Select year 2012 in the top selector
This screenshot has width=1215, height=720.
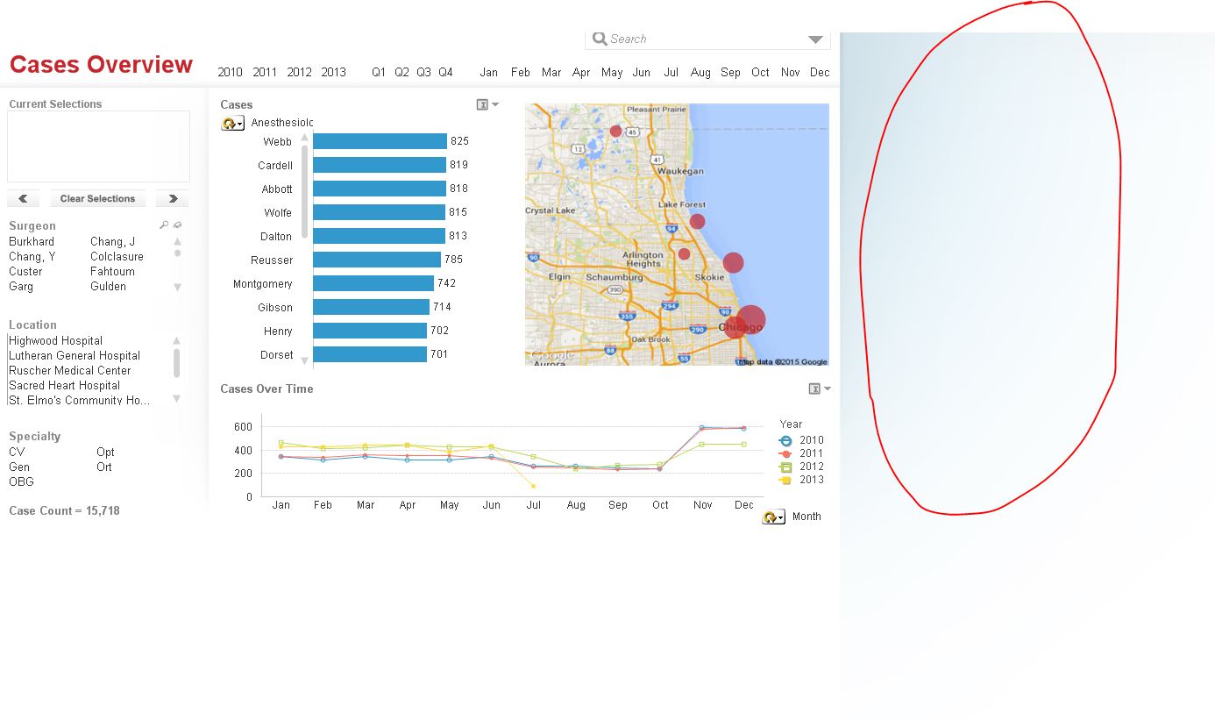(x=299, y=72)
